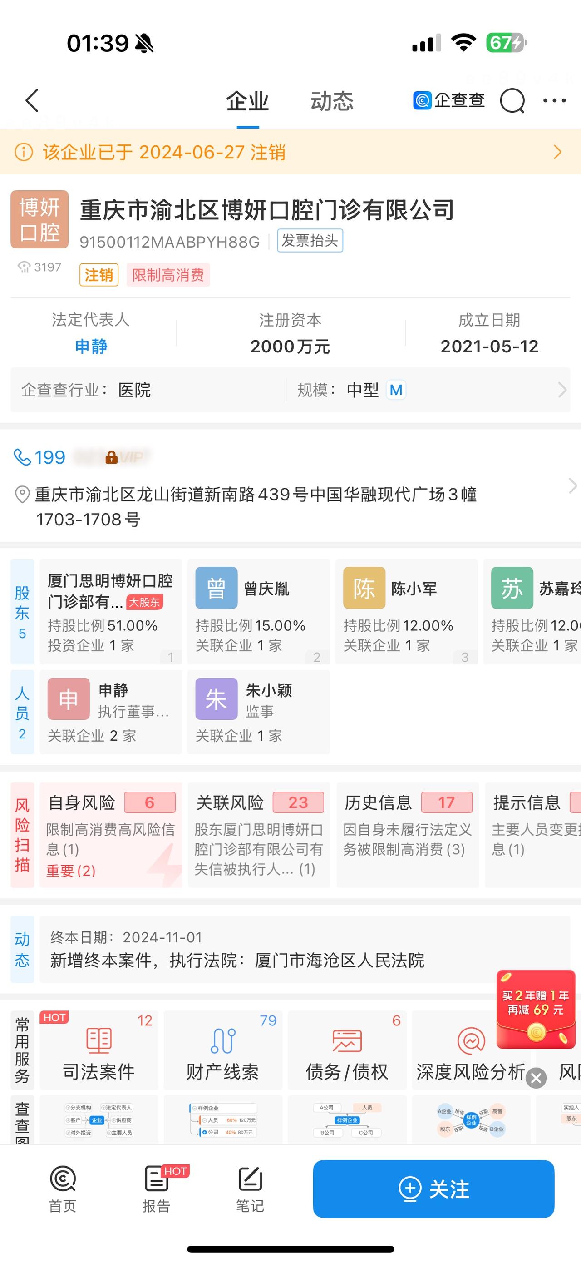Tap the 常用服务 section label
Screen dimensions: 581x1263
(x=23, y=1050)
